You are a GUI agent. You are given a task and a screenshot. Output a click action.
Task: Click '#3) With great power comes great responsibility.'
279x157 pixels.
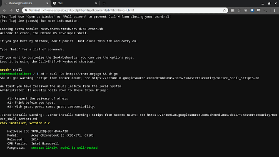coord(51,107)
